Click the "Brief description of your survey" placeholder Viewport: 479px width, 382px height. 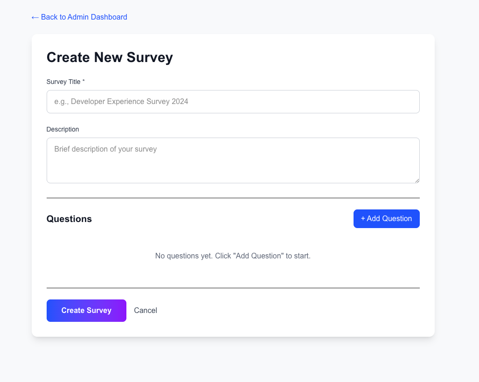105,149
